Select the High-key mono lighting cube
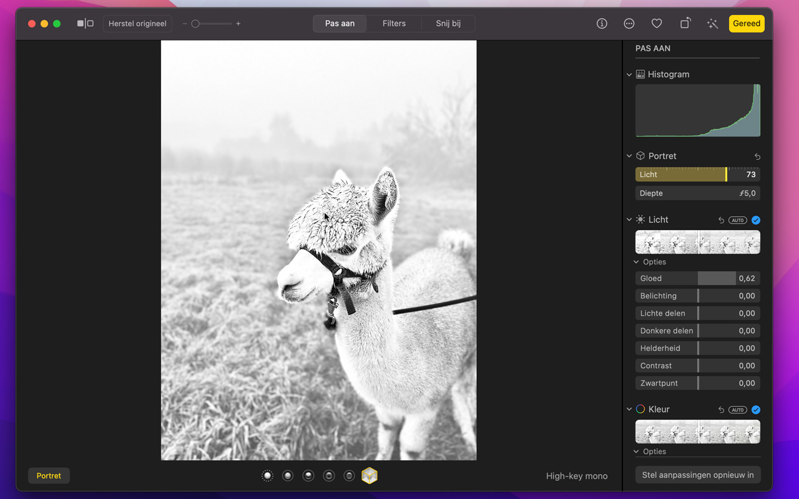The image size is (799, 499). (x=370, y=476)
